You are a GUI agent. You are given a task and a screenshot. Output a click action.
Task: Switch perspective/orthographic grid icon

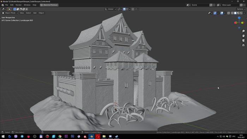tap(243, 45)
